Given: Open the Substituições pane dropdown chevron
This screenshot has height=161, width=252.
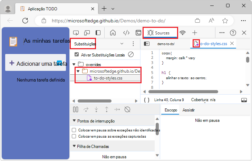Looking at the screenshot, I should pyautogui.click(x=122, y=44).
